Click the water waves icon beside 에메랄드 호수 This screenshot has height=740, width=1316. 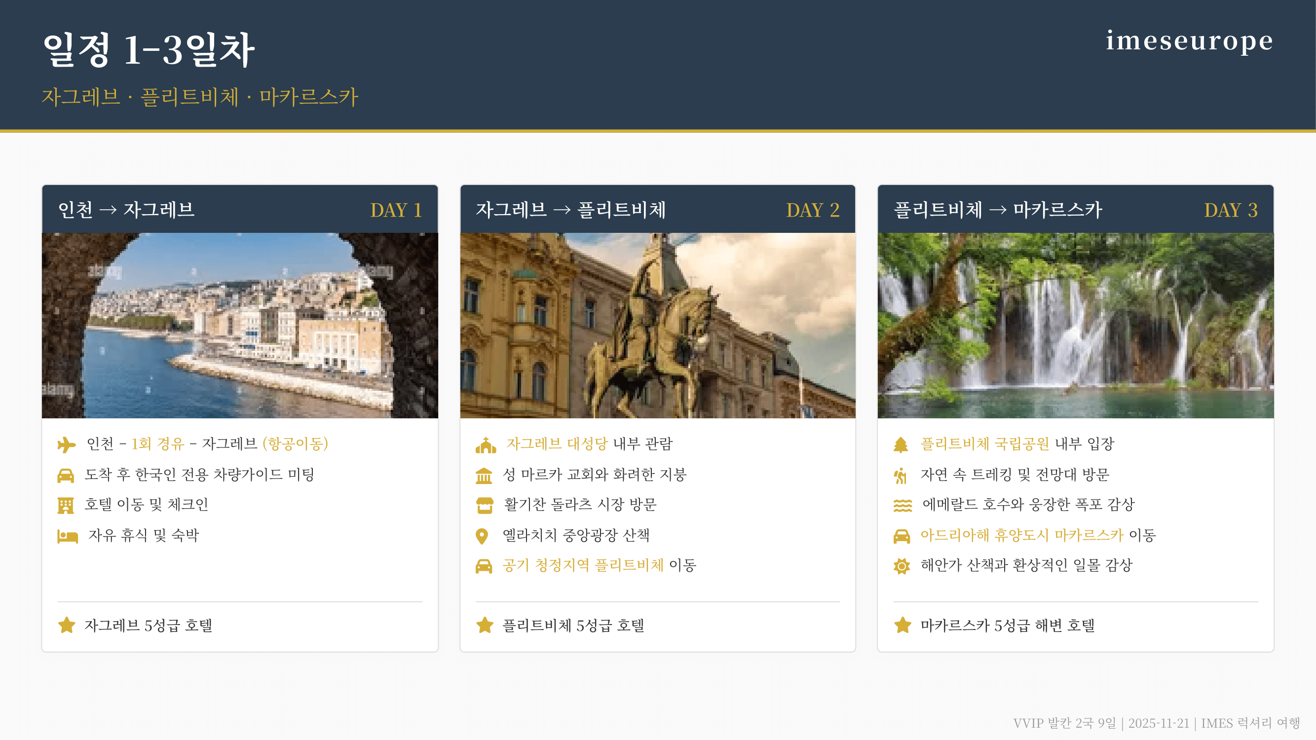coord(902,506)
